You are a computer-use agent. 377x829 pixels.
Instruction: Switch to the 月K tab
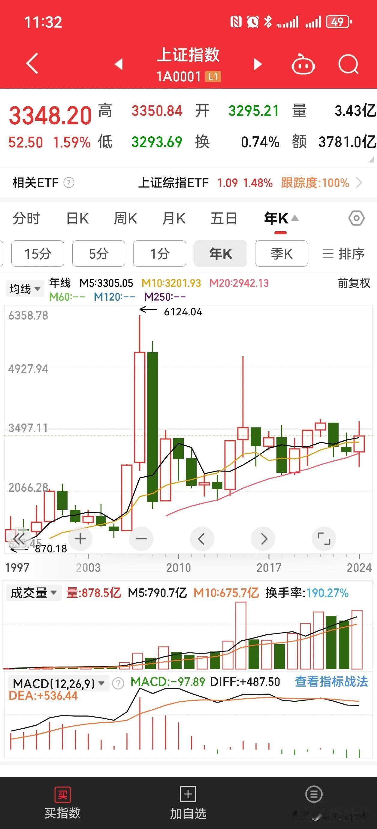174,219
